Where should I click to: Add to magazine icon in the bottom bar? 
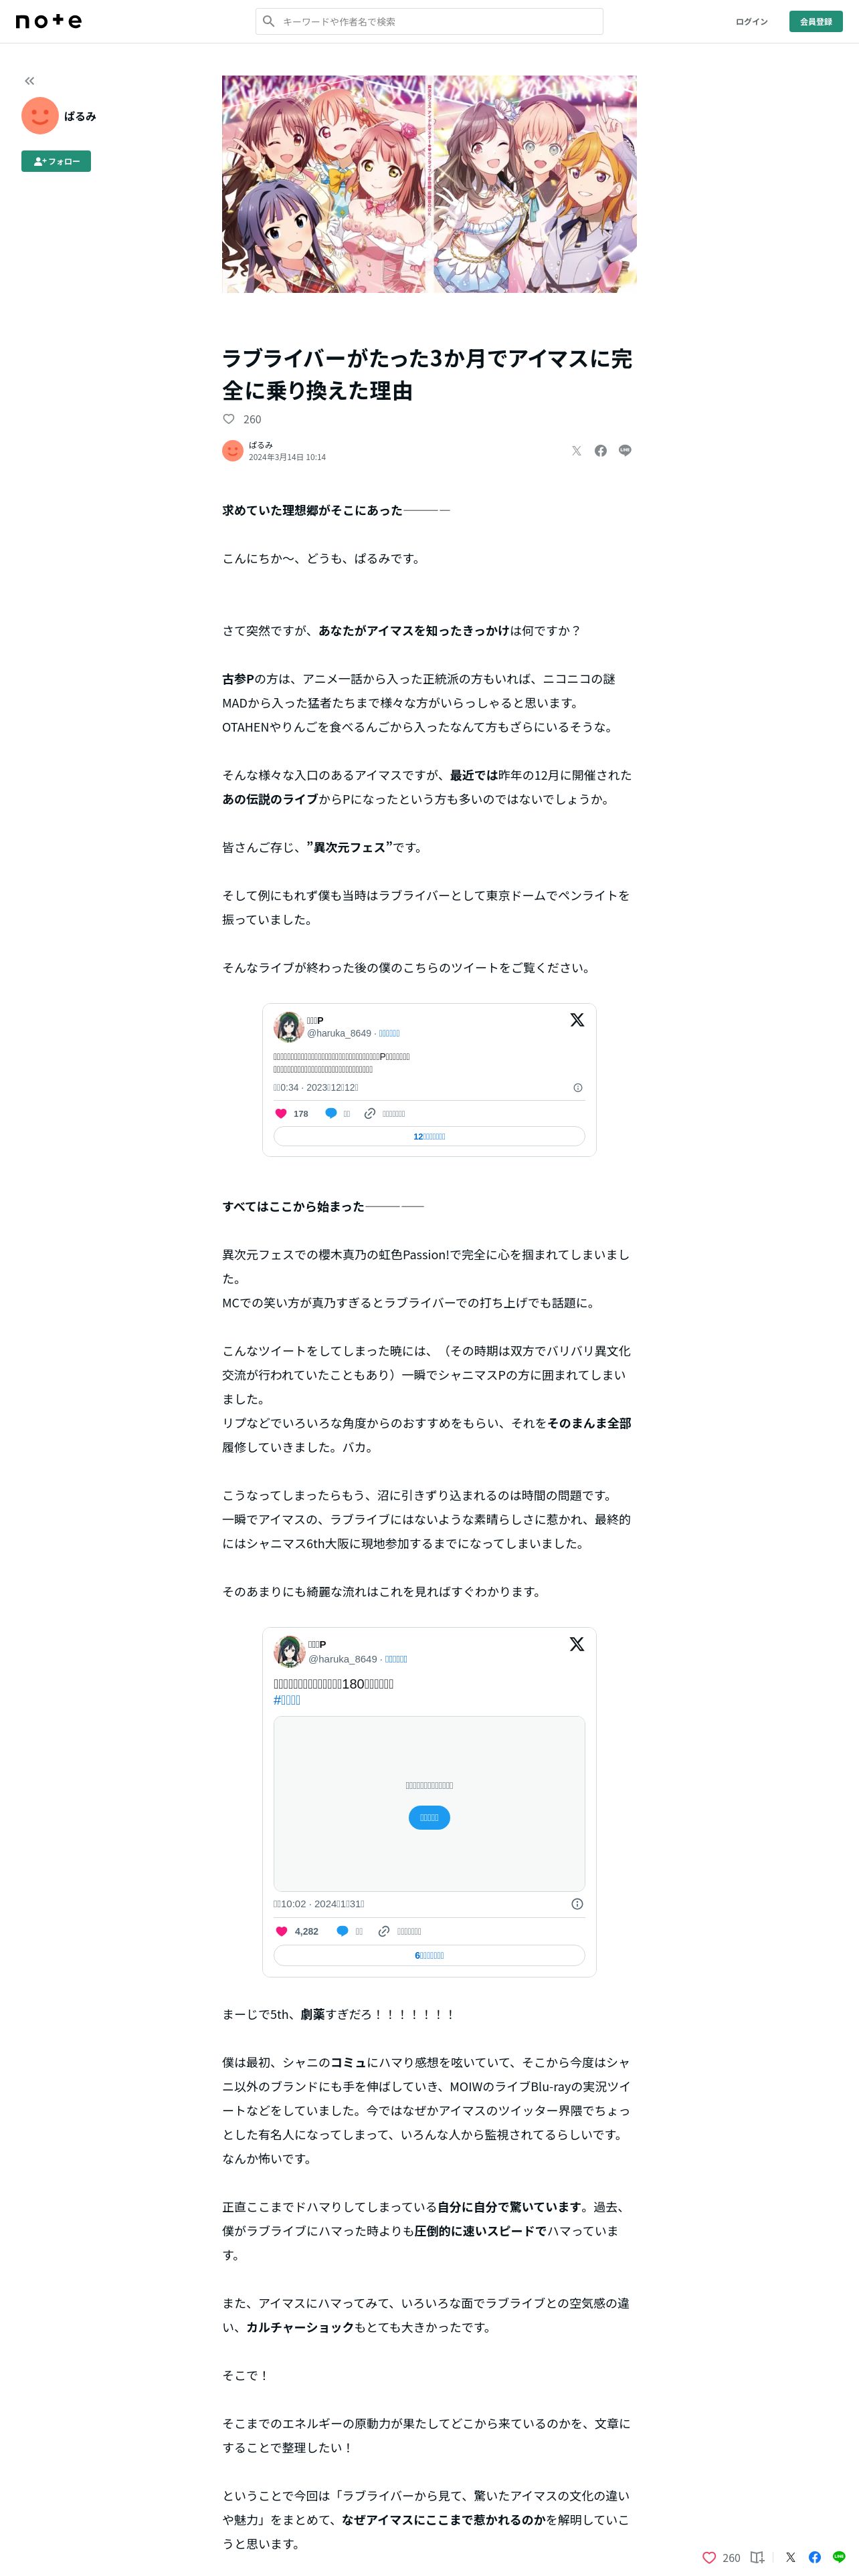pos(757,2557)
